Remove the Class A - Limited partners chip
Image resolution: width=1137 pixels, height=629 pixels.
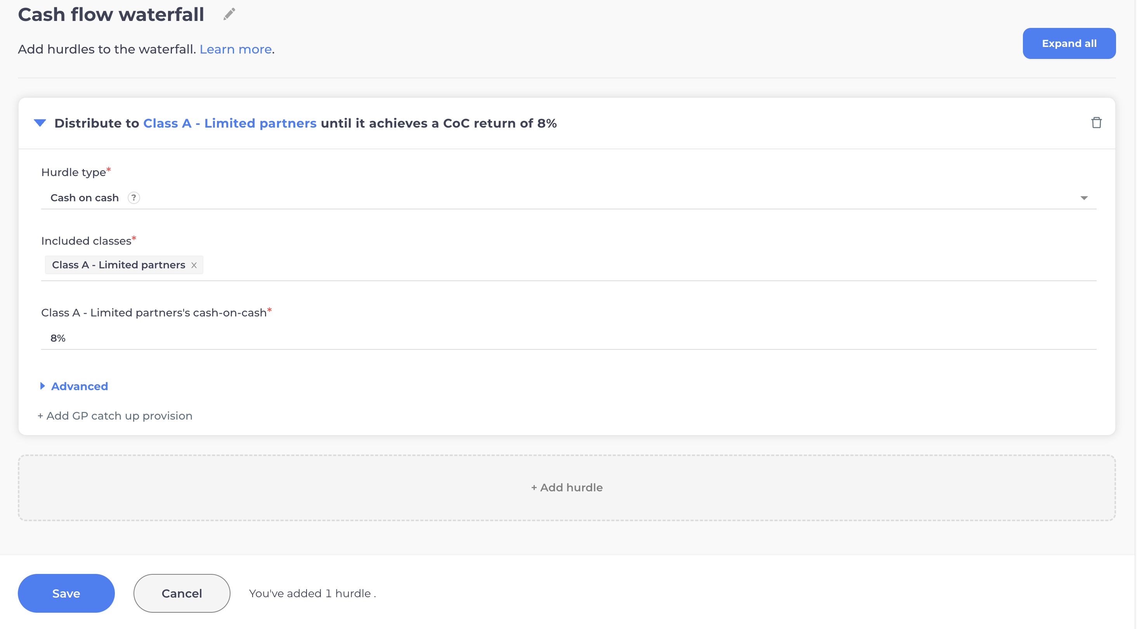pyautogui.click(x=194, y=265)
